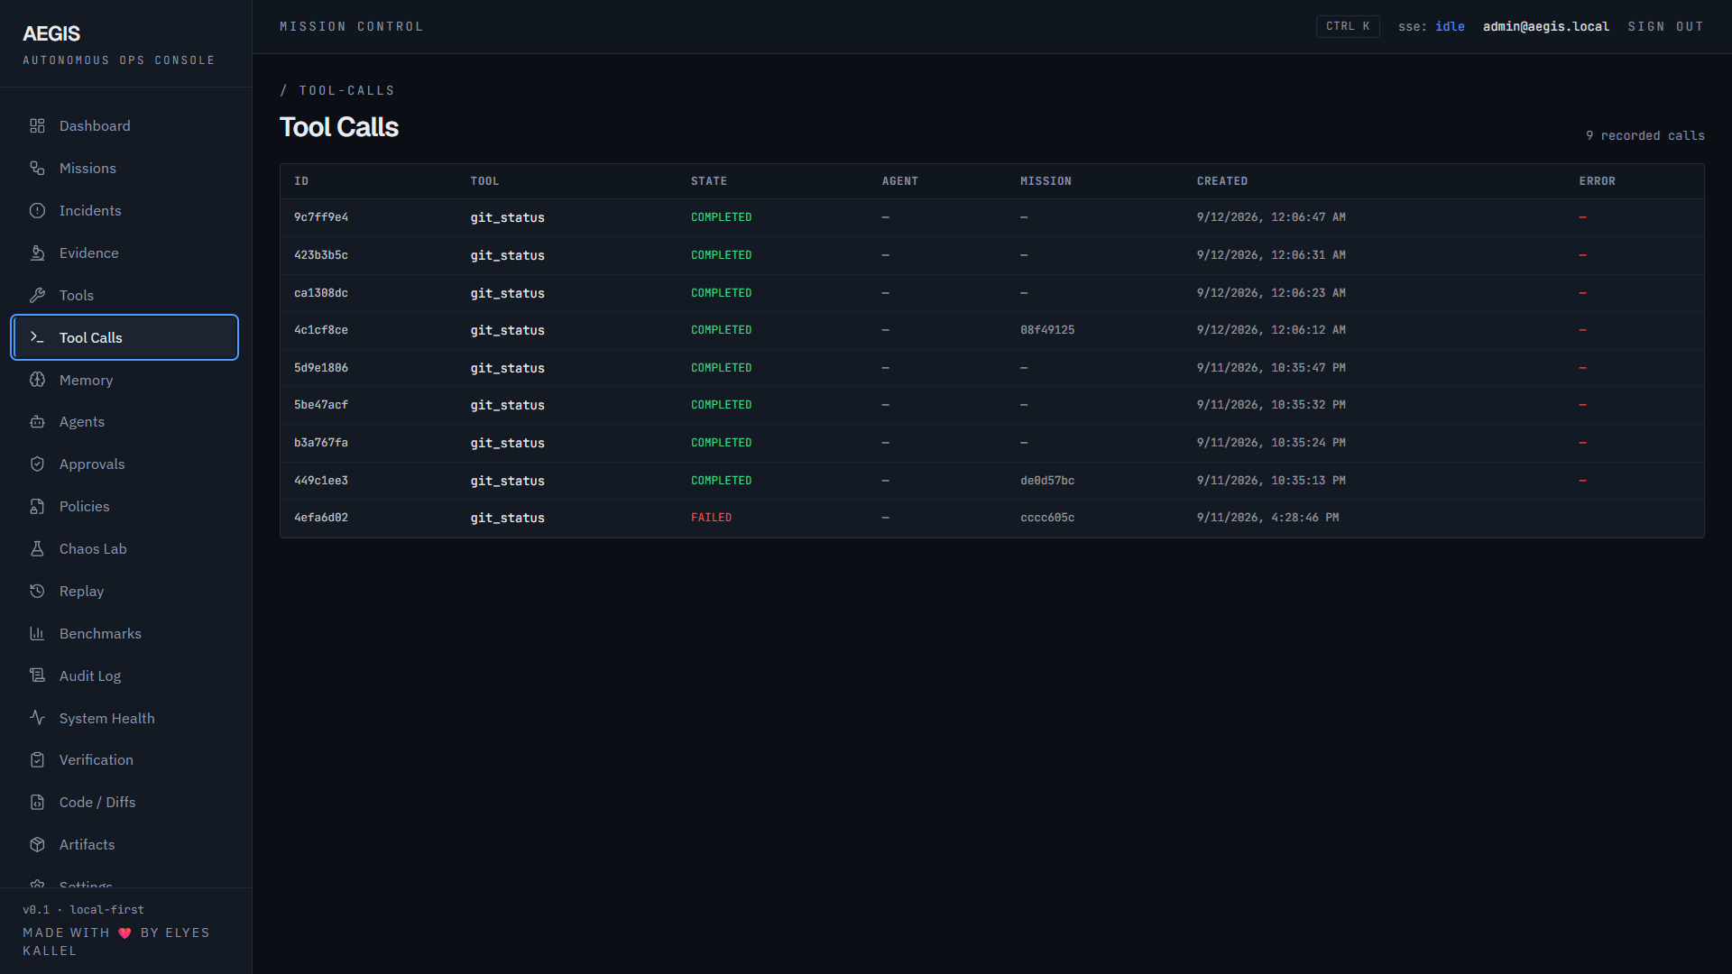Click the FAILED state label
The height and width of the screenshot is (974, 1732).
pyautogui.click(x=711, y=518)
